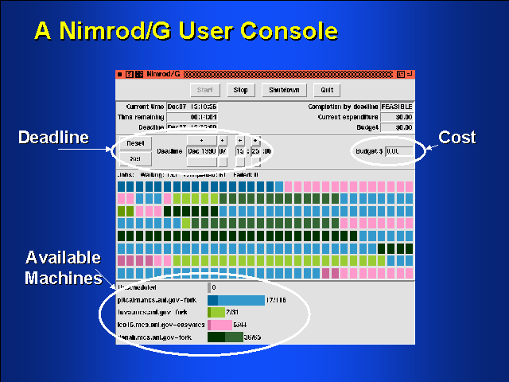Open the window menu icon in title bar
Viewport: 509px width, 382px height.
tap(120, 74)
